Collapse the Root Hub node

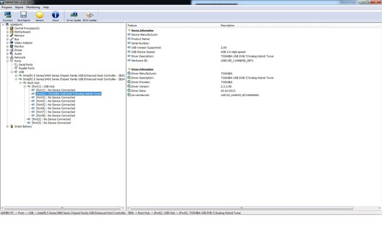pos(21,83)
